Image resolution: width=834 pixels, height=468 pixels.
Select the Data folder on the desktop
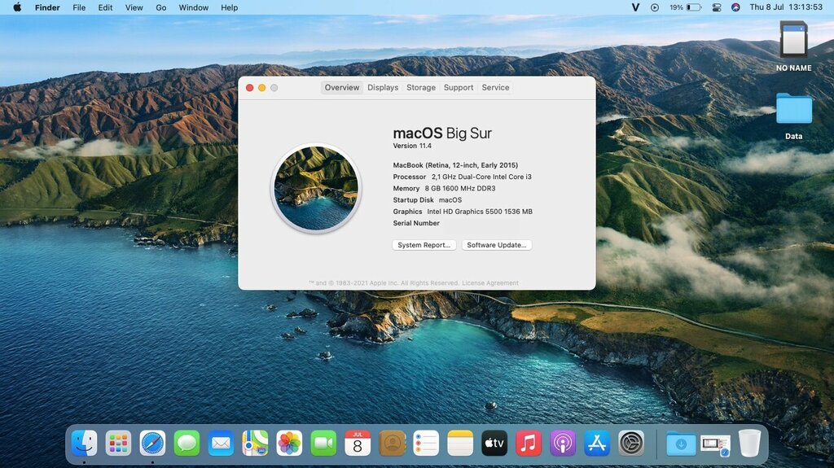click(x=793, y=111)
